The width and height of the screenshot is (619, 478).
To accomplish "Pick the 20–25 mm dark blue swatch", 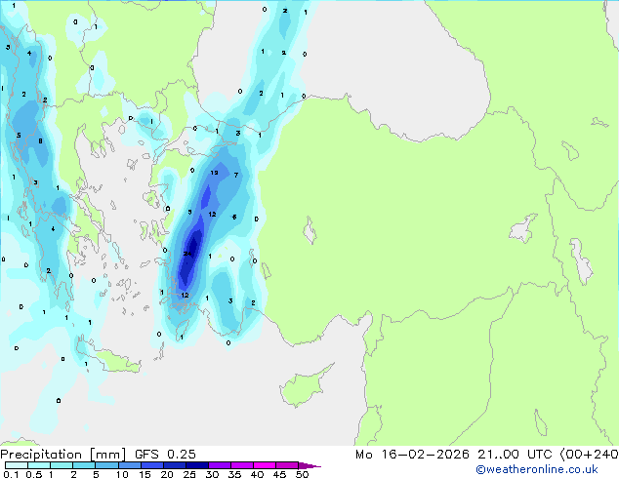I will (x=175, y=465).
